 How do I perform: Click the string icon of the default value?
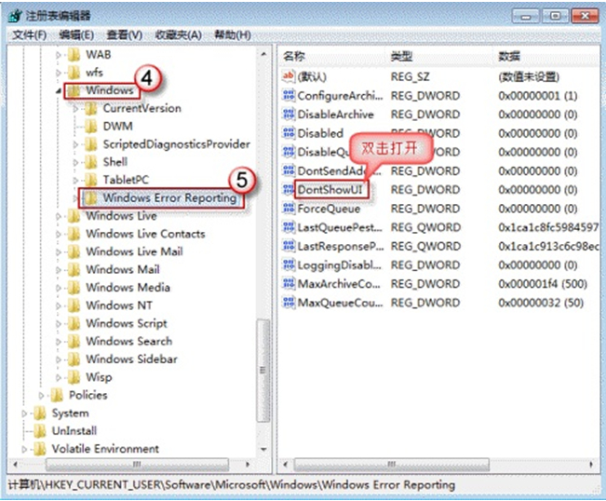point(289,76)
